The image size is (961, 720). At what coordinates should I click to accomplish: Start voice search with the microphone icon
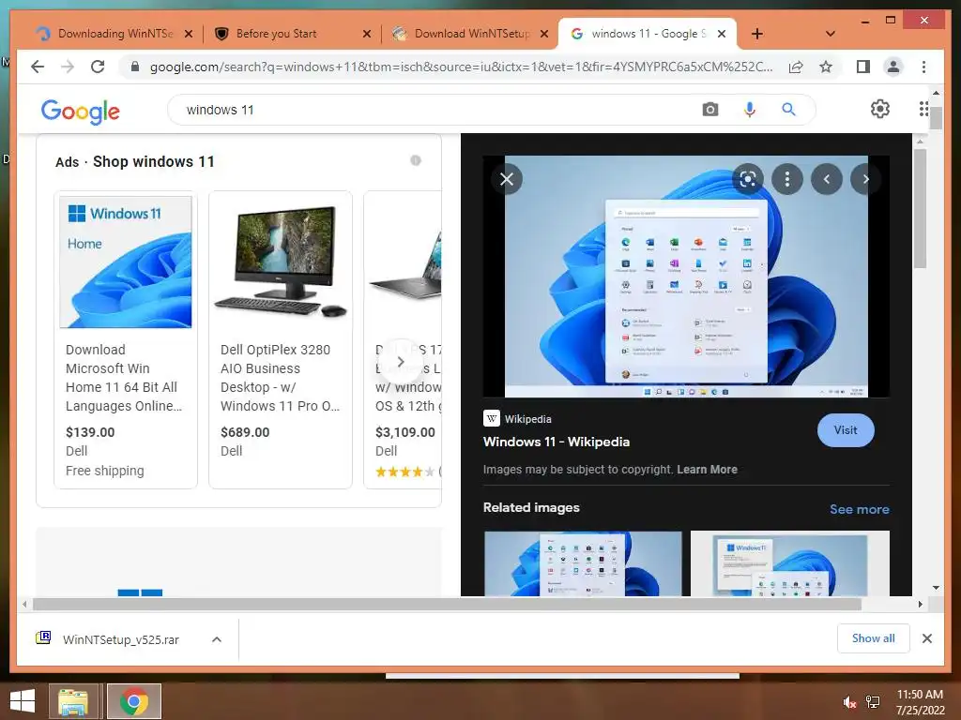click(750, 110)
